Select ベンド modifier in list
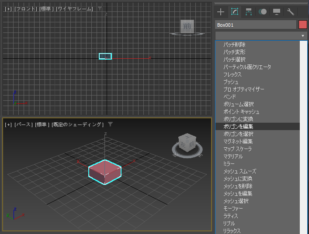This screenshot has height=234, width=309. pyautogui.click(x=257, y=97)
